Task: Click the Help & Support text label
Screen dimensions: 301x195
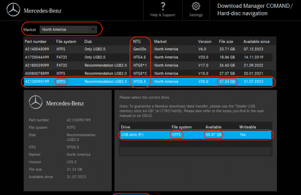Action: [x=163, y=15]
